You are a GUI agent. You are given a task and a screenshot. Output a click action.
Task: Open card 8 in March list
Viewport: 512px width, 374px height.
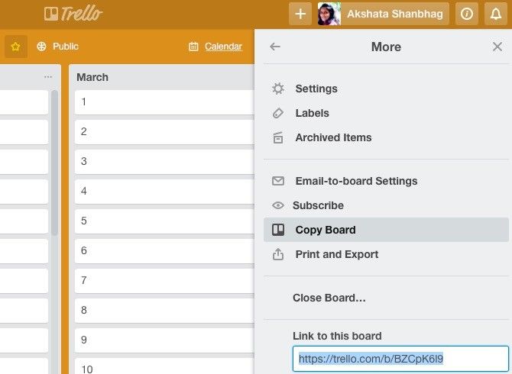tap(164, 310)
